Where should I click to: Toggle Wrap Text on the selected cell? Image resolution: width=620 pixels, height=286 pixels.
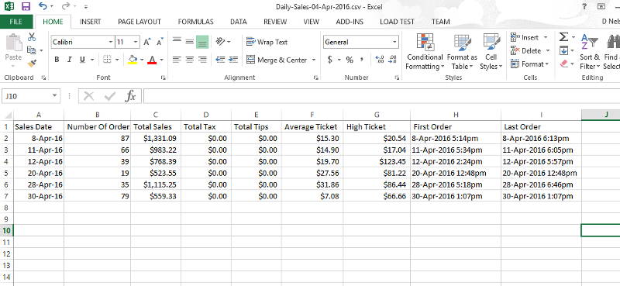click(x=267, y=42)
